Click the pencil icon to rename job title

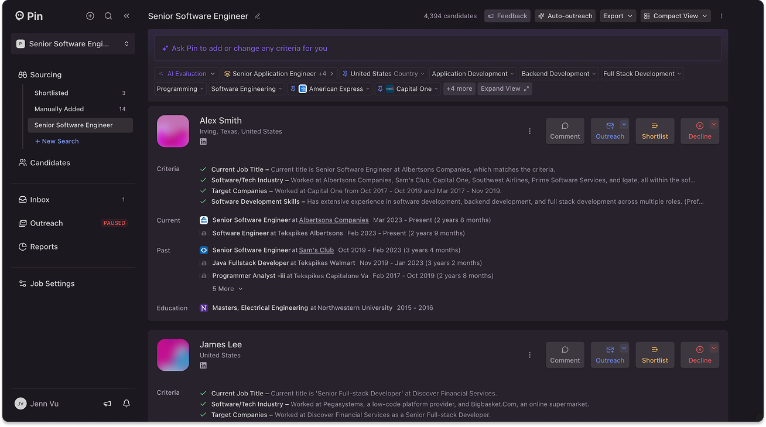click(x=258, y=16)
